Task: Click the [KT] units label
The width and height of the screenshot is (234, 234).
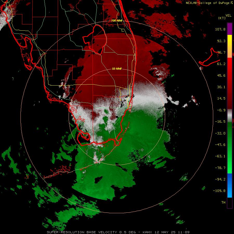Action: click(222, 18)
